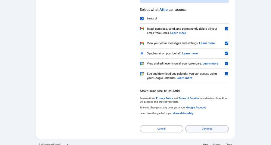This screenshot has height=145, width=271.
Task: Open Learn more for permanently delete Gmail permission
Action: coord(178,33)
